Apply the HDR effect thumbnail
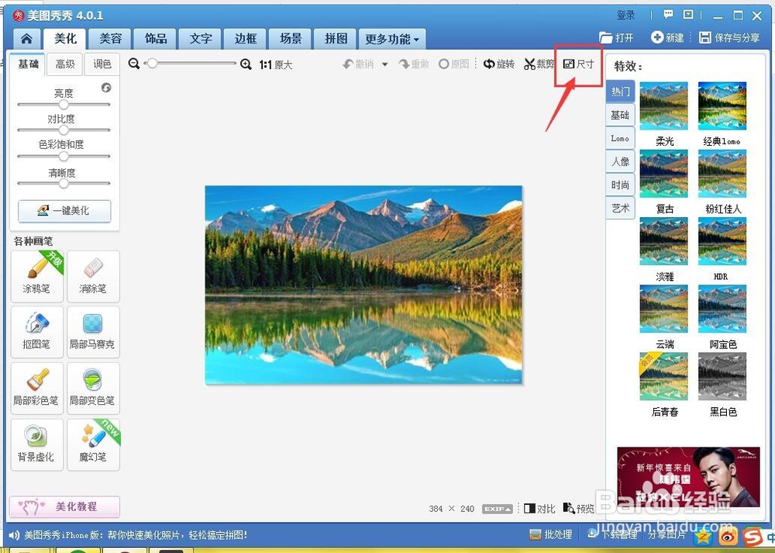This screenshot has height=553, width=775. point(722,241)
